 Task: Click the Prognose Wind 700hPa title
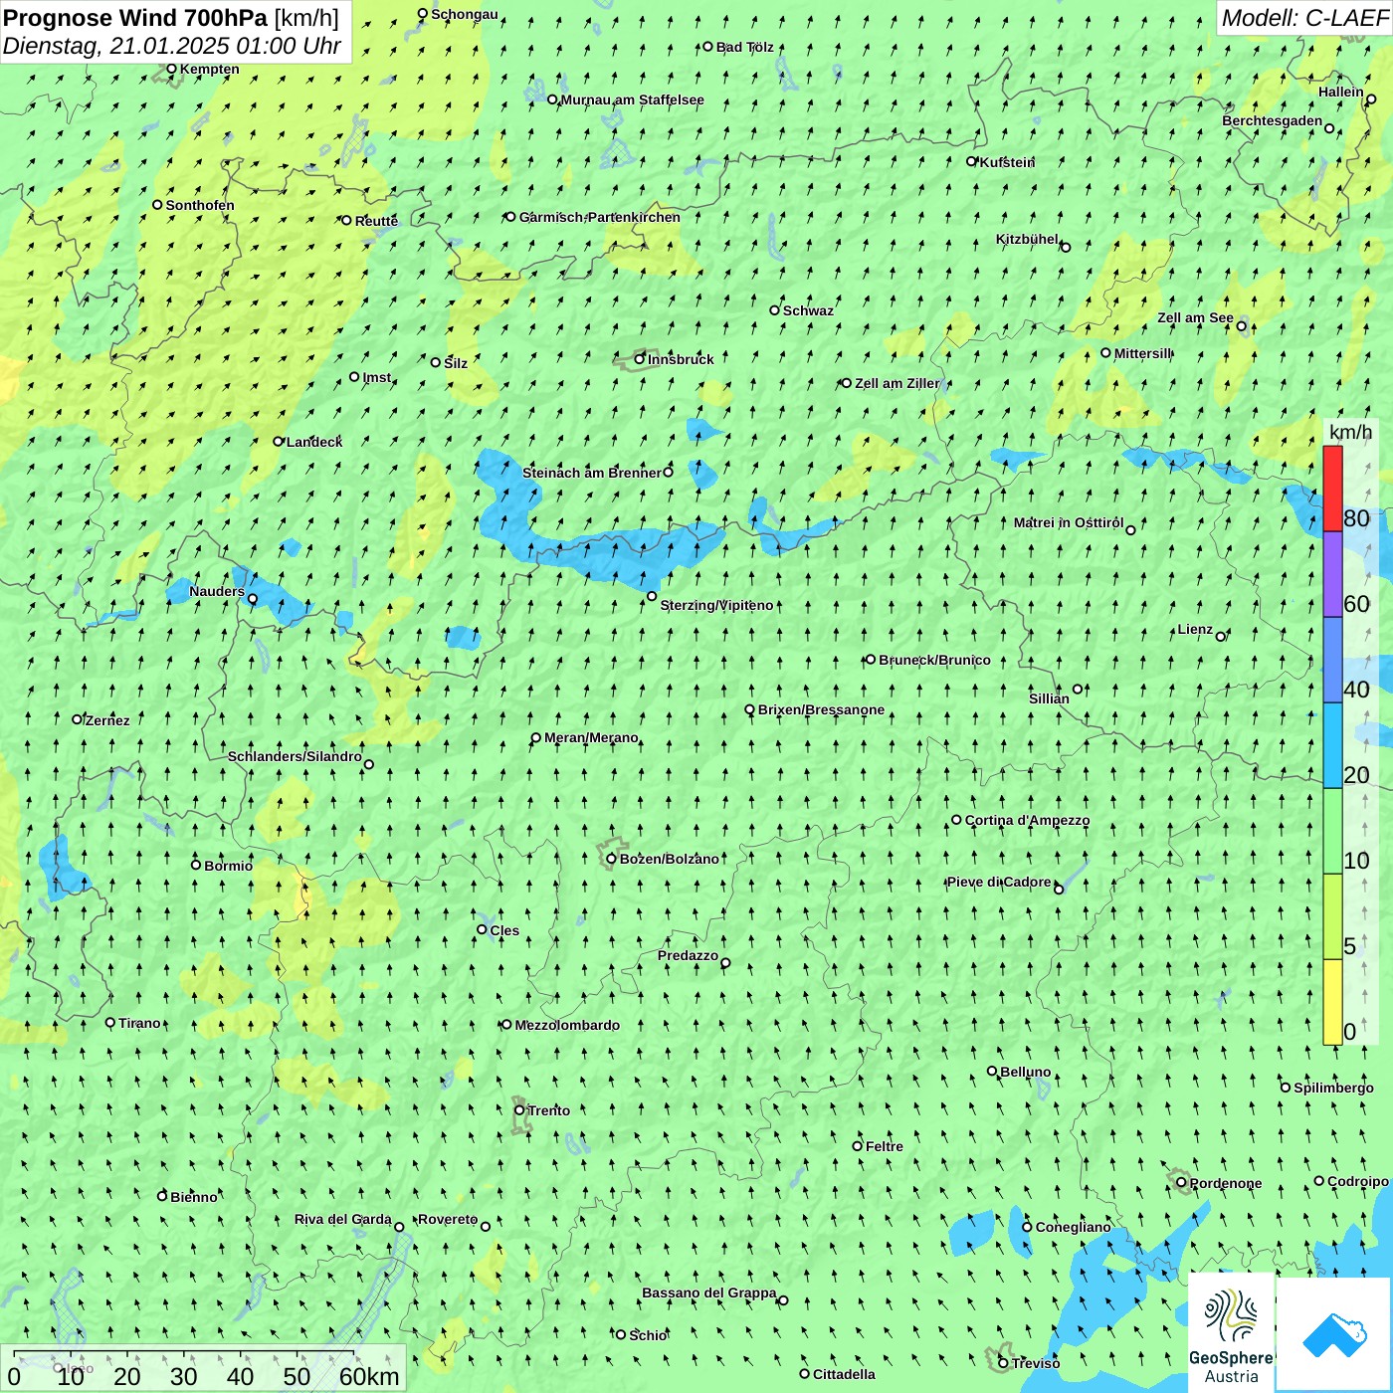click(x=135, y=18)
